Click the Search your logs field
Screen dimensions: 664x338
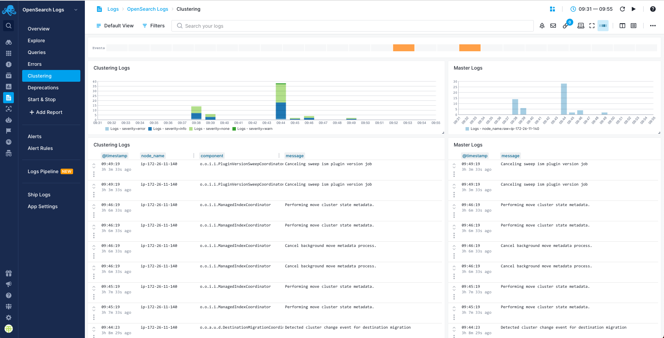pos(353,26)
